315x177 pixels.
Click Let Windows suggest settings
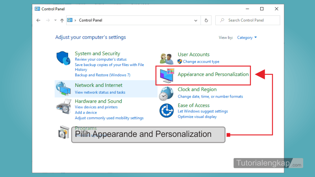pos(203,111)
